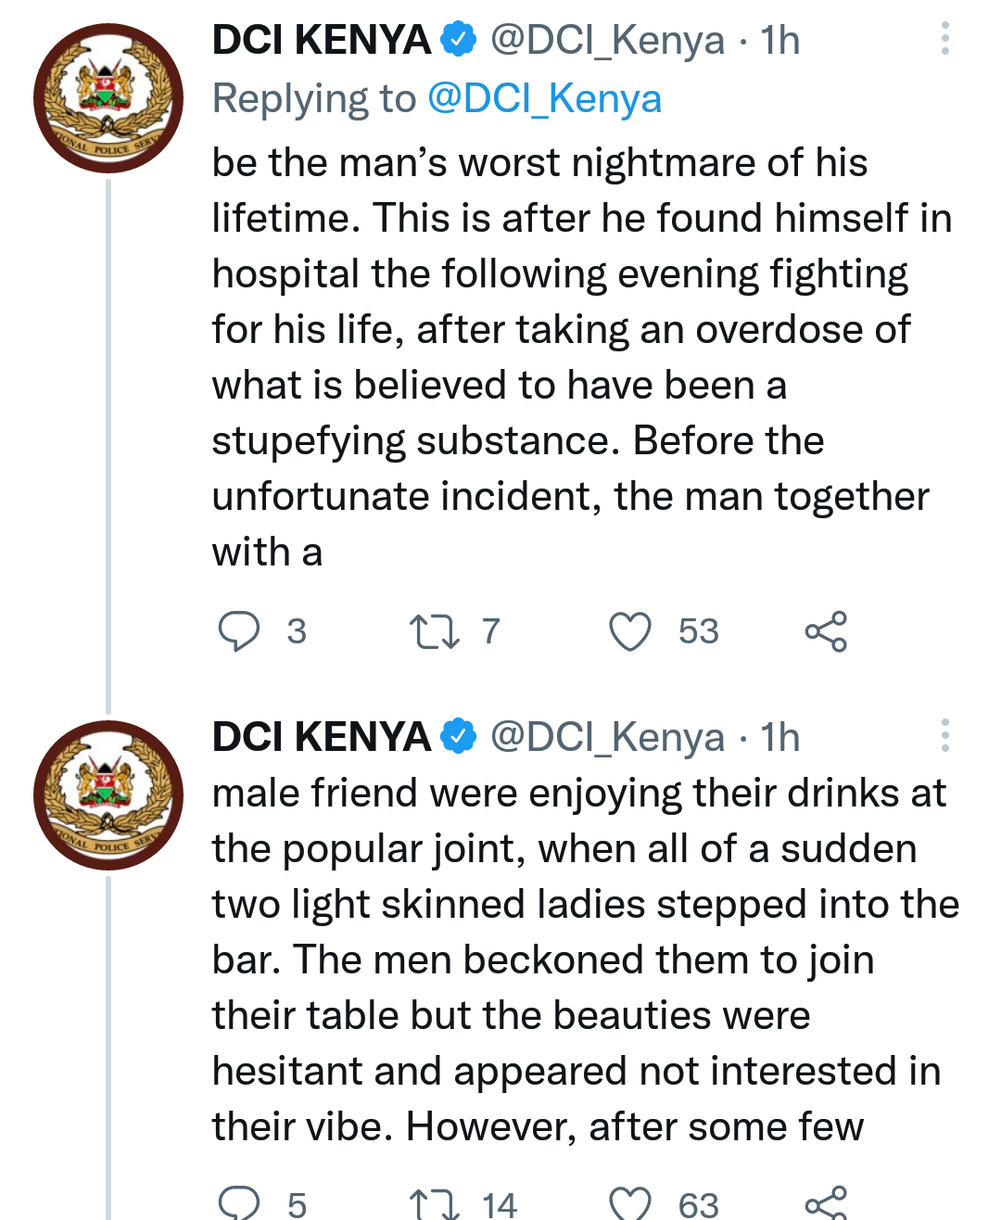Tap DCI KENYA name on second tweet

(x=321, y=737)
